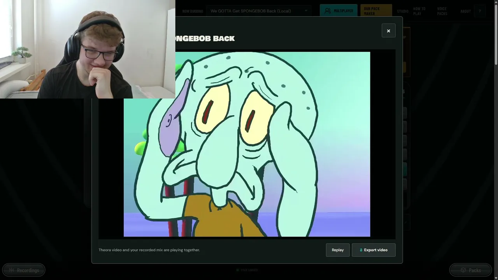Go to Voice Packs

(x=442, y=11)
